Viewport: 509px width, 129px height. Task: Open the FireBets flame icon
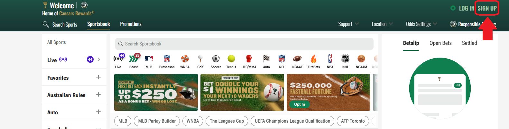coord(313,59)
